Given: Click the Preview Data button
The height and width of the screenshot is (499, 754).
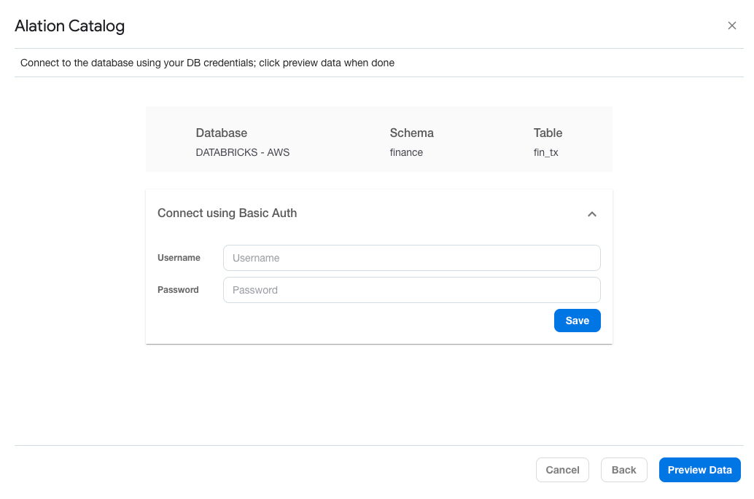Looking at the screenshot, I should click(x=699, y=470).
